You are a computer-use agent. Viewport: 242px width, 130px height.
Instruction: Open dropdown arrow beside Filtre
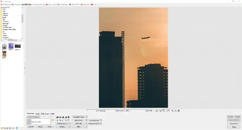tap(86, 127)
